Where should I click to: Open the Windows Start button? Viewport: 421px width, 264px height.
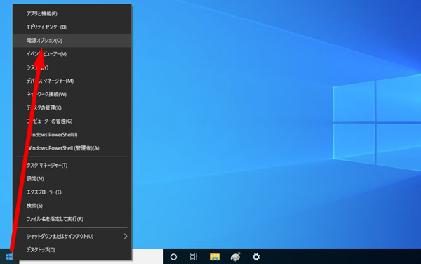click(9, 257)
